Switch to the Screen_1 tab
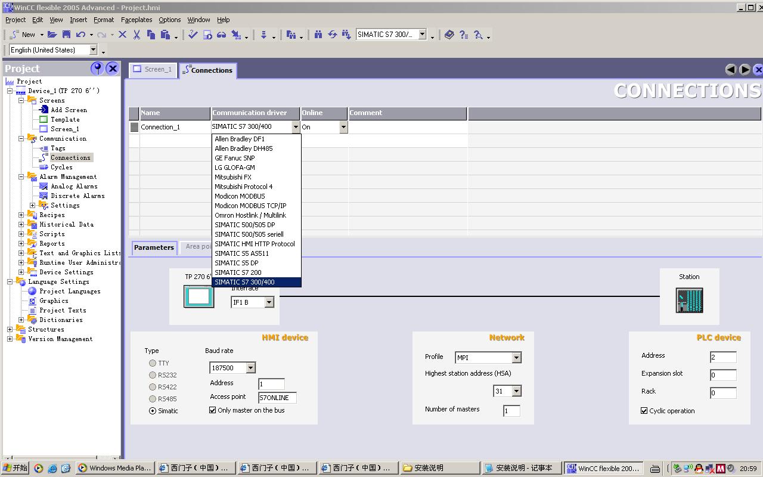The image size is (763, 477). (153, 70)
